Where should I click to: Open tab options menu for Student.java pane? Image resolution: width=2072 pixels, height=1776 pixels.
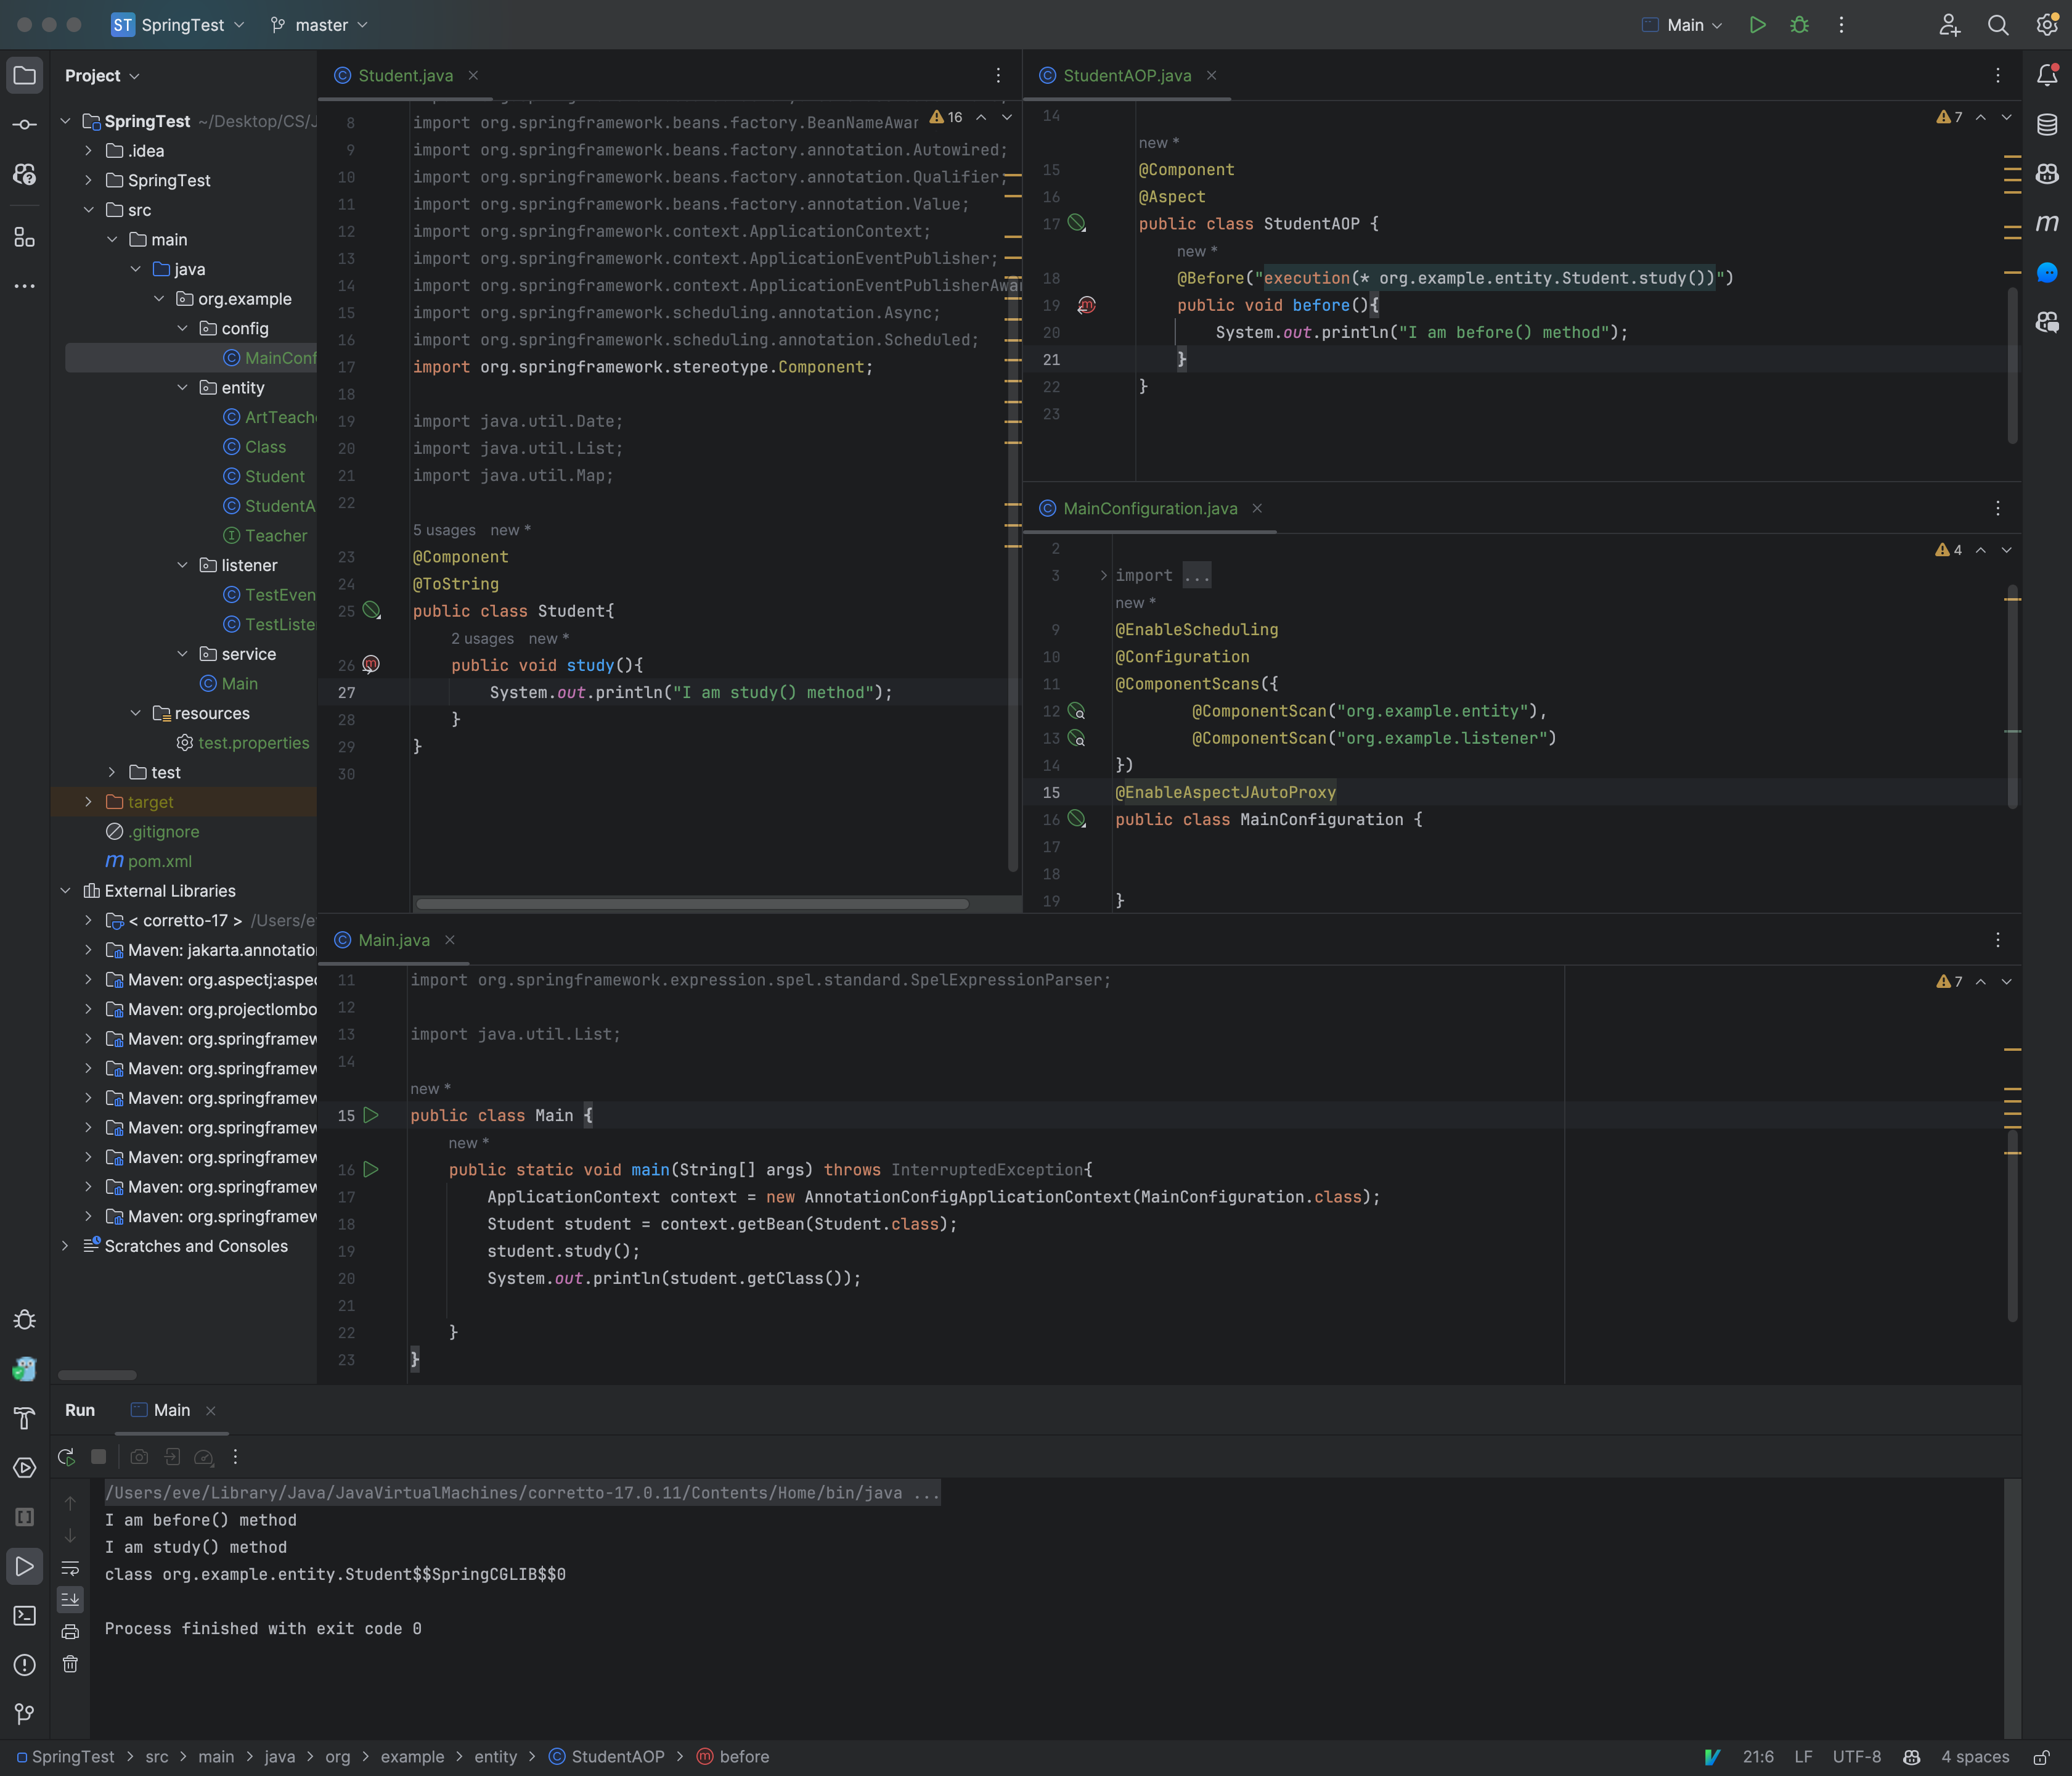click(x=998, y=76)
